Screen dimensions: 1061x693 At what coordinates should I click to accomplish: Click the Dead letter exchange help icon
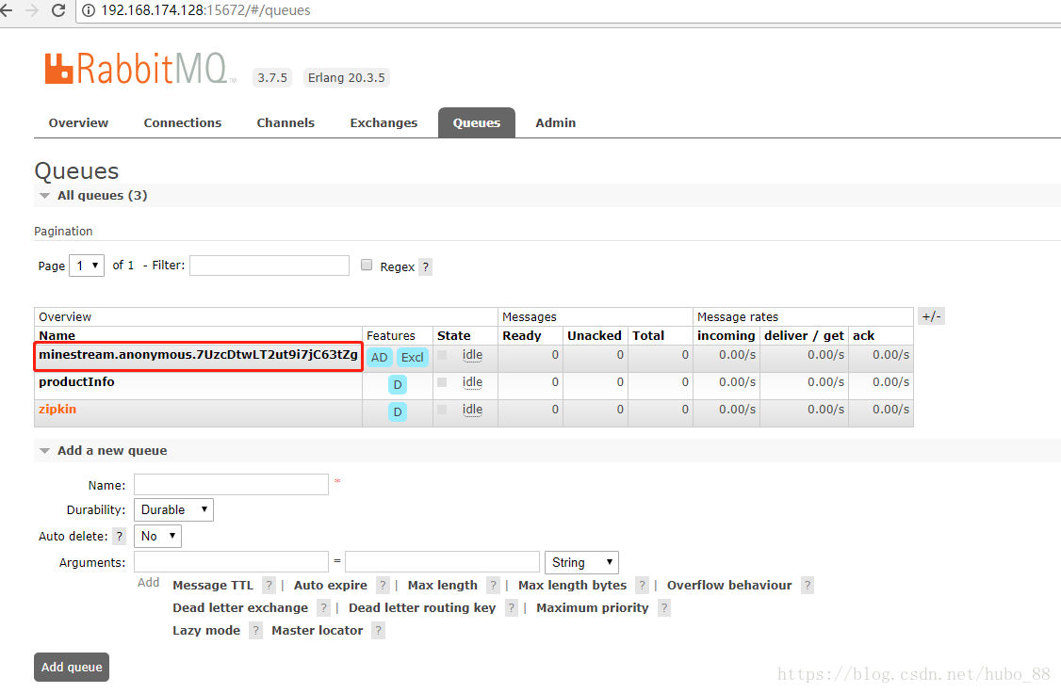323,608
